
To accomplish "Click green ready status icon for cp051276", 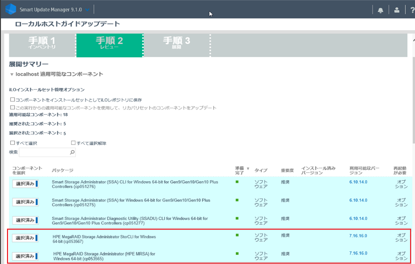I will point(237,182).
